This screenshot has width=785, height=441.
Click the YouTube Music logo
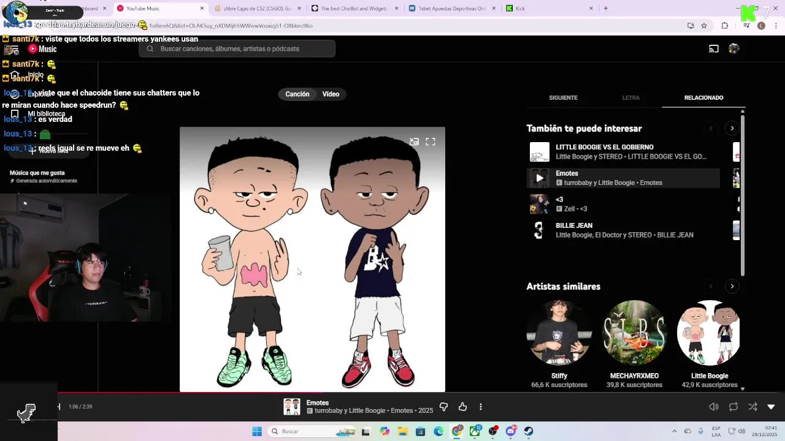(42, 49)
